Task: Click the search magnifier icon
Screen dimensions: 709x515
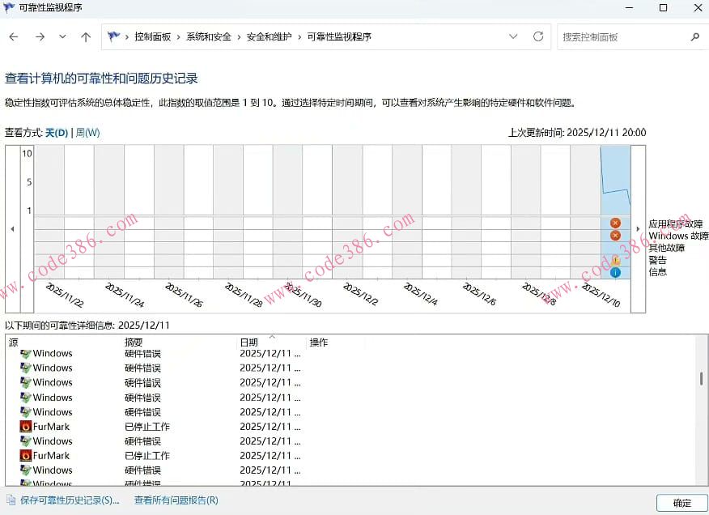Action: pyautogui.click(x=694, y=36)
